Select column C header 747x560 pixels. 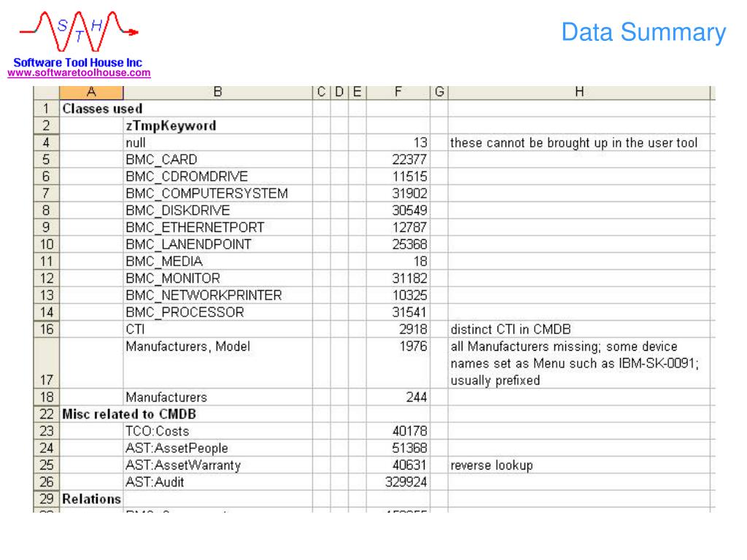point(322,91)
